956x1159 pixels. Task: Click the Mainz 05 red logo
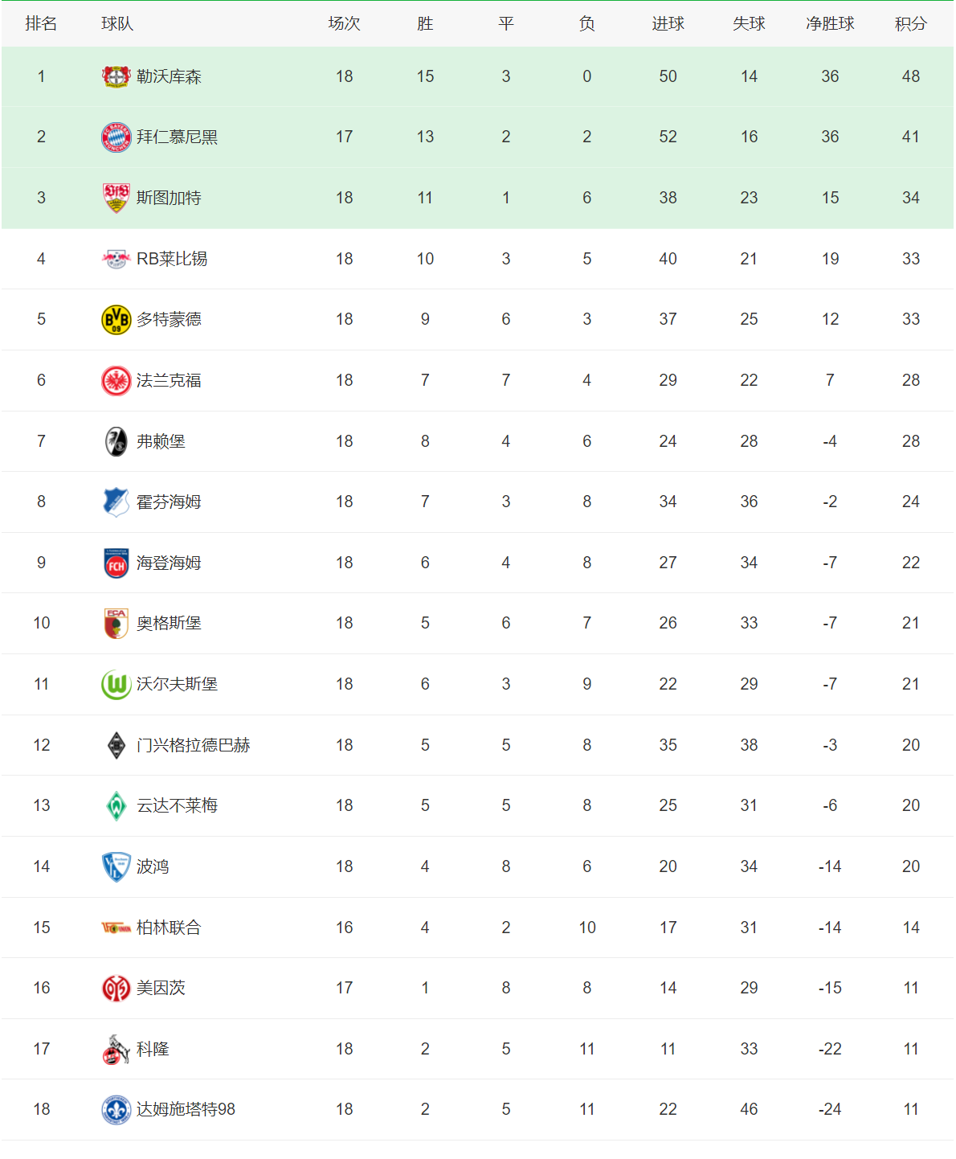click(116, 989)
